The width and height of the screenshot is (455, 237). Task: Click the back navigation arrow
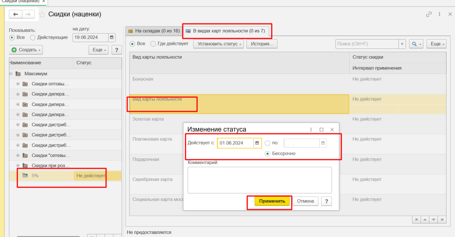coord(16,15)
